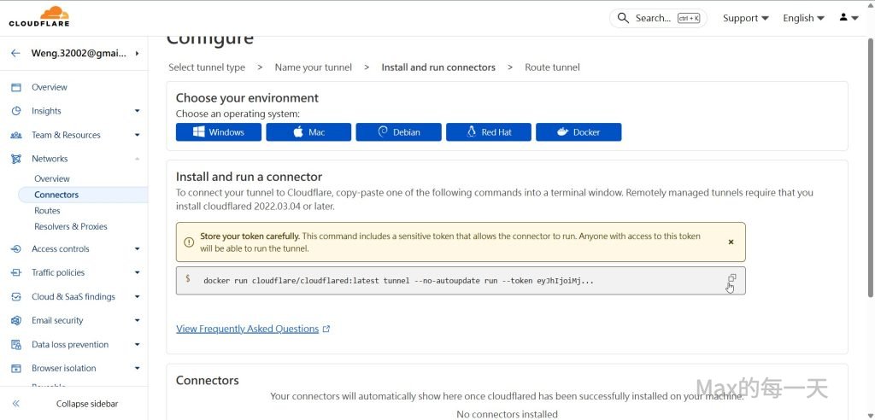Go to Routes in the sidebar

click(47, 211)
